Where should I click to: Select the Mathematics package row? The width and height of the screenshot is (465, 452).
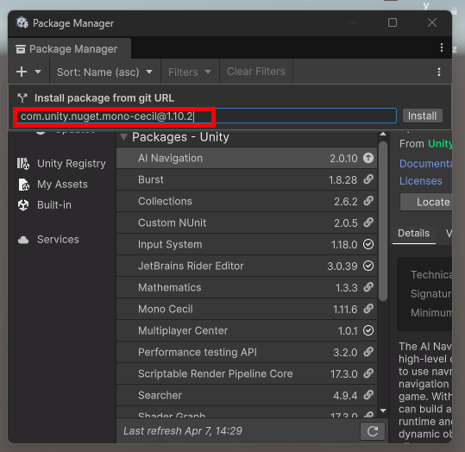click(x=247, y=288)
